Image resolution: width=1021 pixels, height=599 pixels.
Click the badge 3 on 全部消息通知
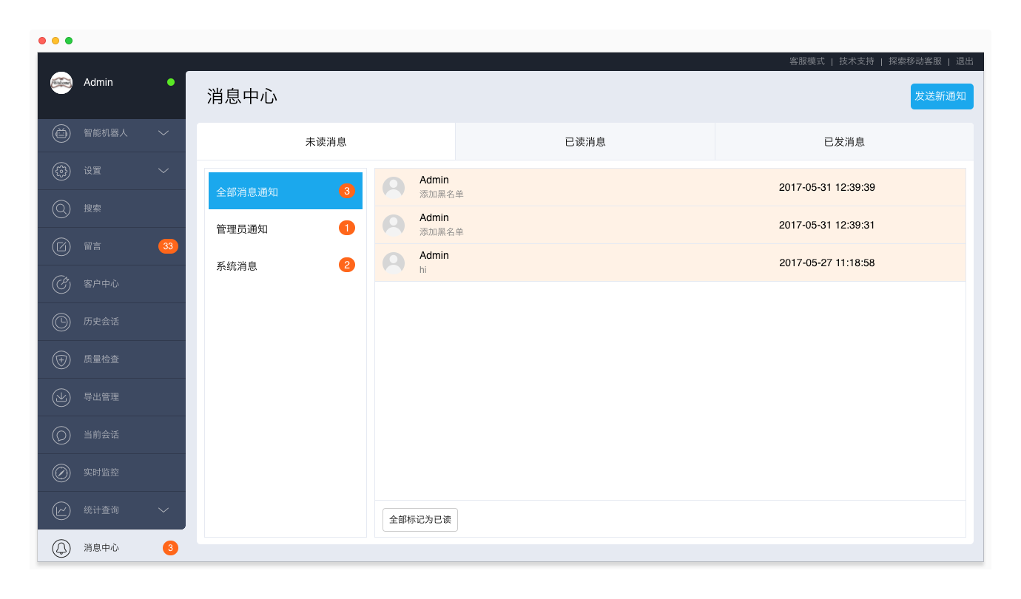(347, 191)
